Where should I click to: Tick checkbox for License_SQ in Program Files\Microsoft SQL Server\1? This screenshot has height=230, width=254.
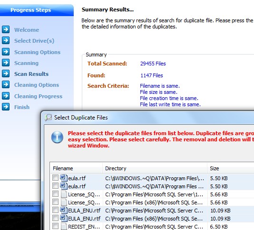point(55,194)
